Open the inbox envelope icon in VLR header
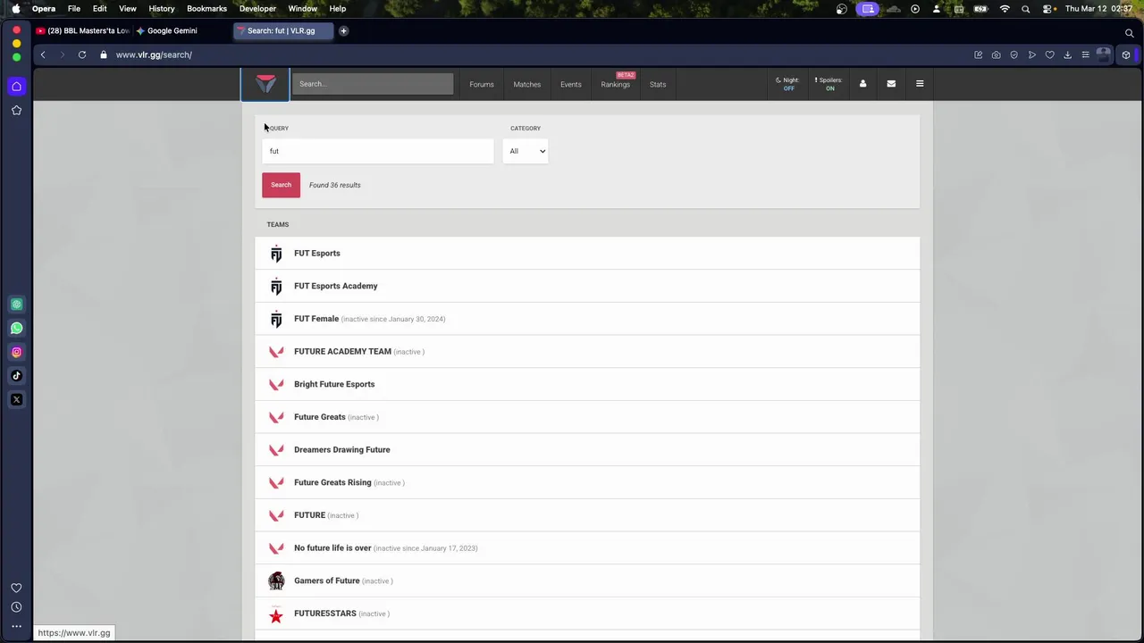 click(891, 84)
